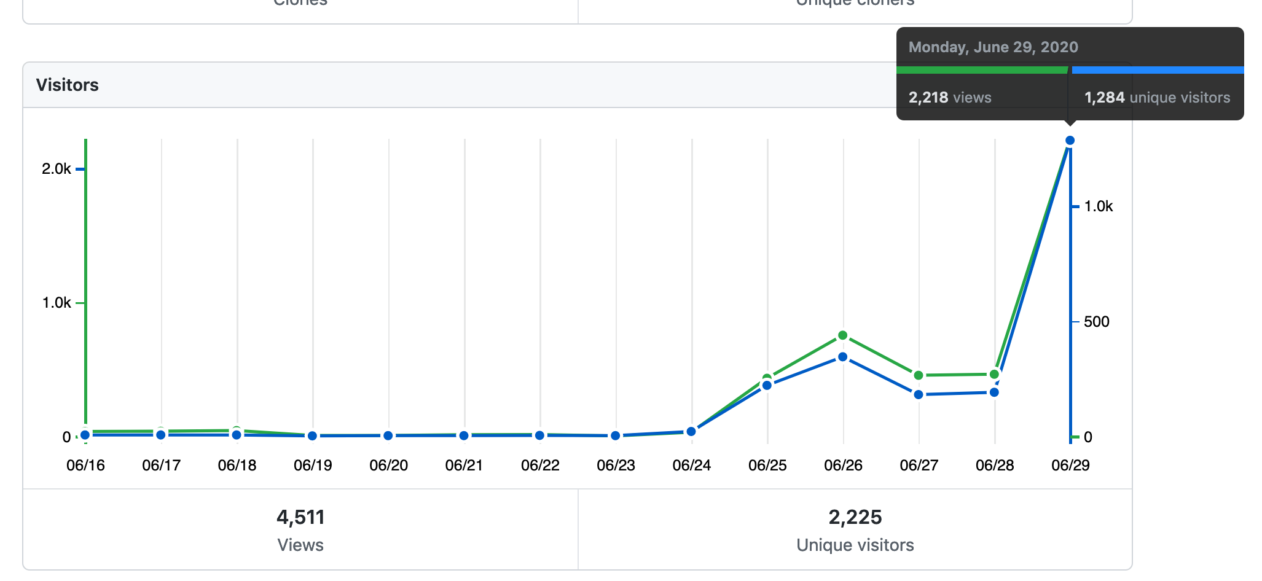Click the 2,218 views tooltip entry
This screenshot has width=1262, height=581.
950,97
